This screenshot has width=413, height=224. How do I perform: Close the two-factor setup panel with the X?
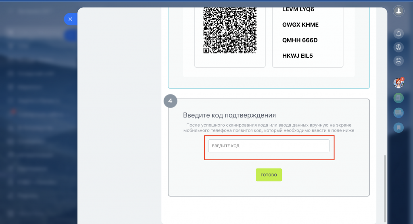70,19
